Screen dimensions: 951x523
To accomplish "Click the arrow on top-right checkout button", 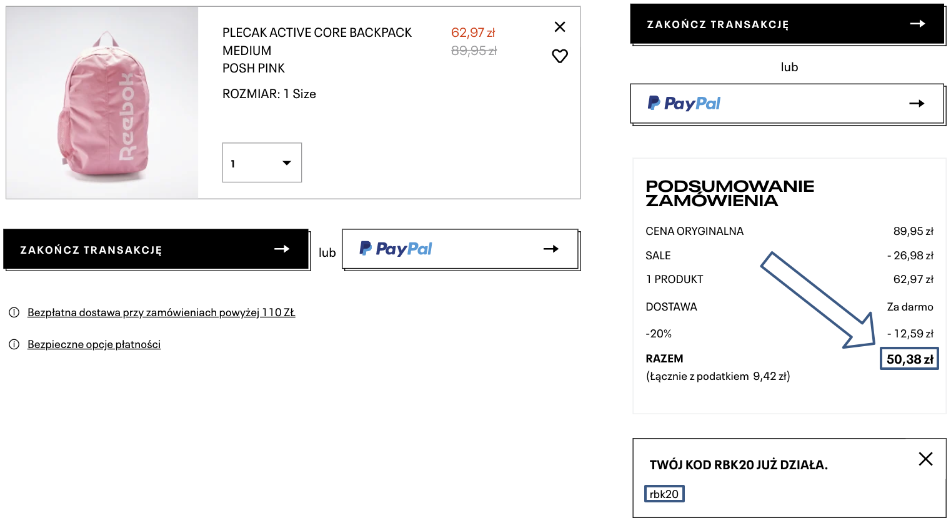I will pyautogui.click(x=917, y=24).
